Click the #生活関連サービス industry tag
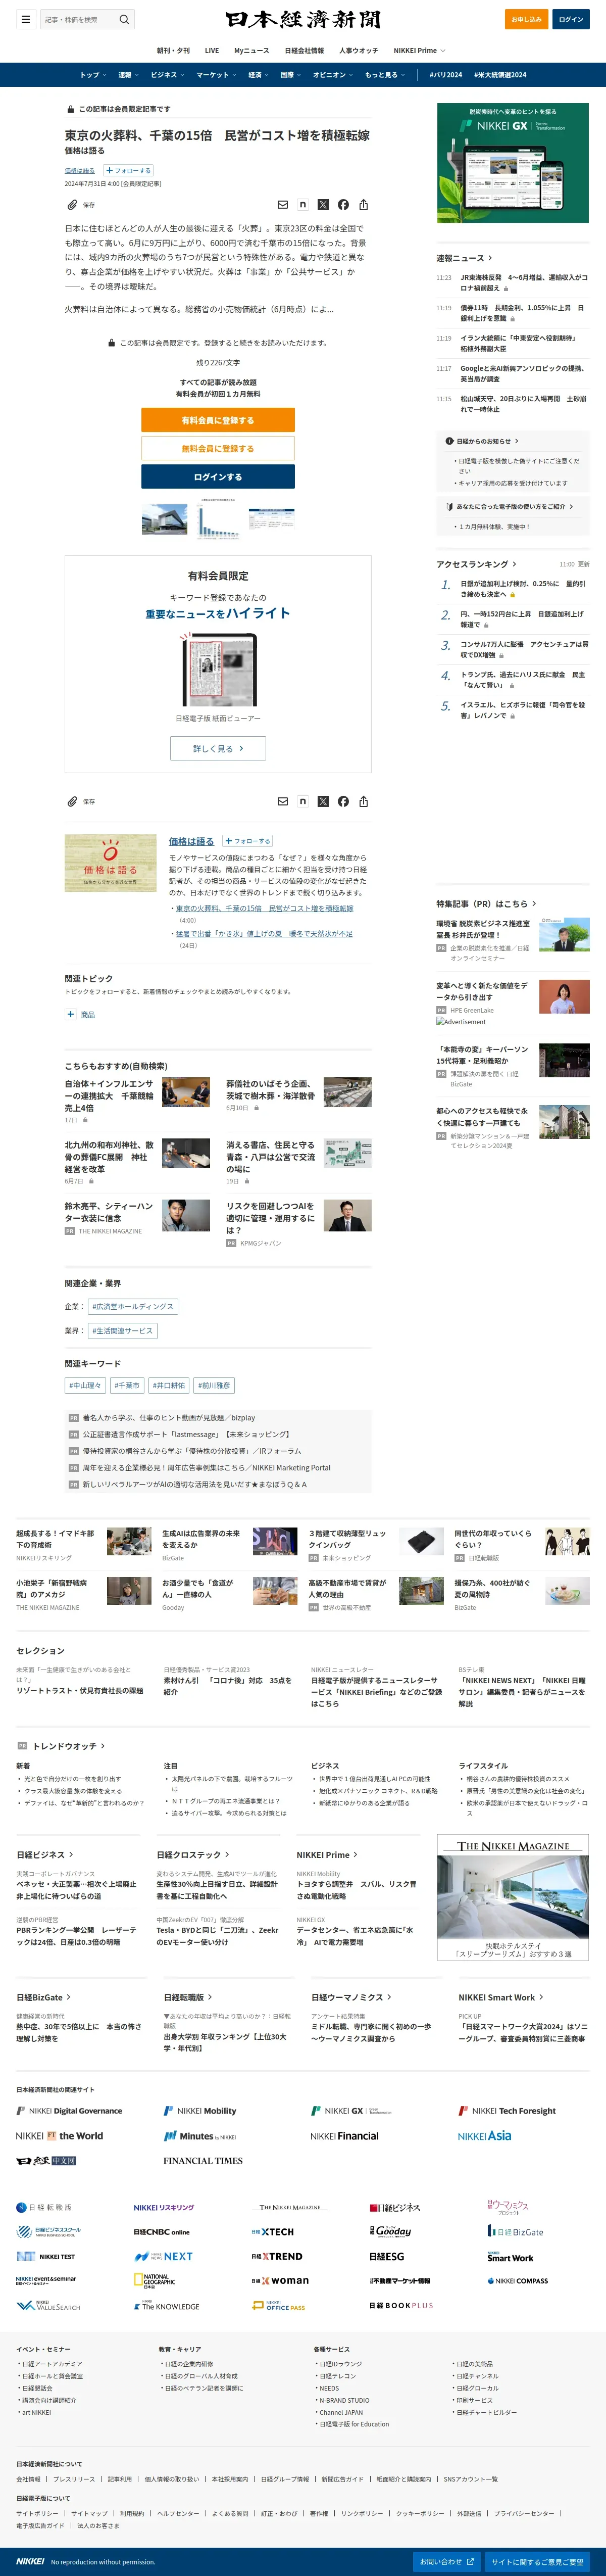The height and width of the screenshot is (2576, 606). [123, 1331]
